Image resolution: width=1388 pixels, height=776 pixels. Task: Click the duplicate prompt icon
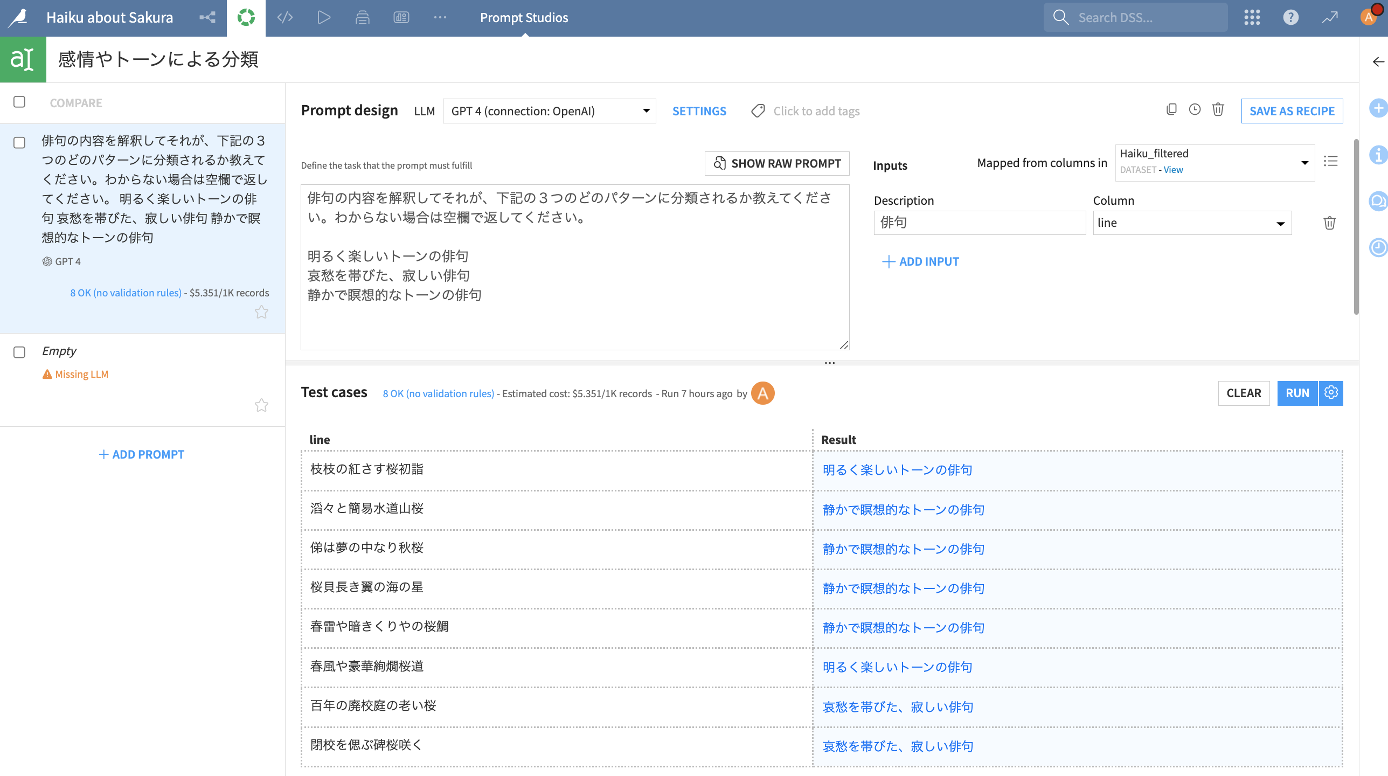click(x=1171, y=110)
